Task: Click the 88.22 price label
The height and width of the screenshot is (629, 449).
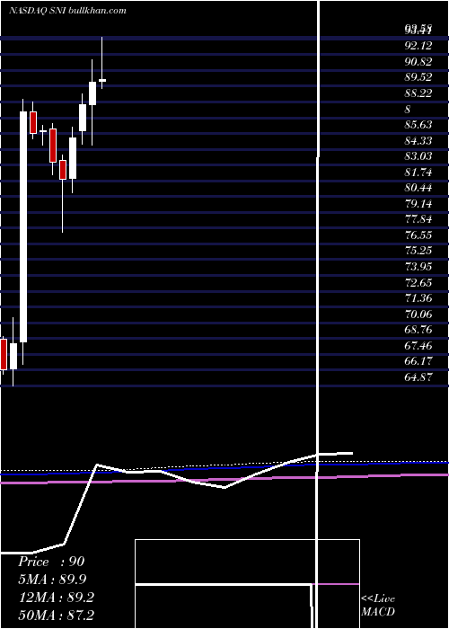Action: pyautogui.click(x=418, y=93)
